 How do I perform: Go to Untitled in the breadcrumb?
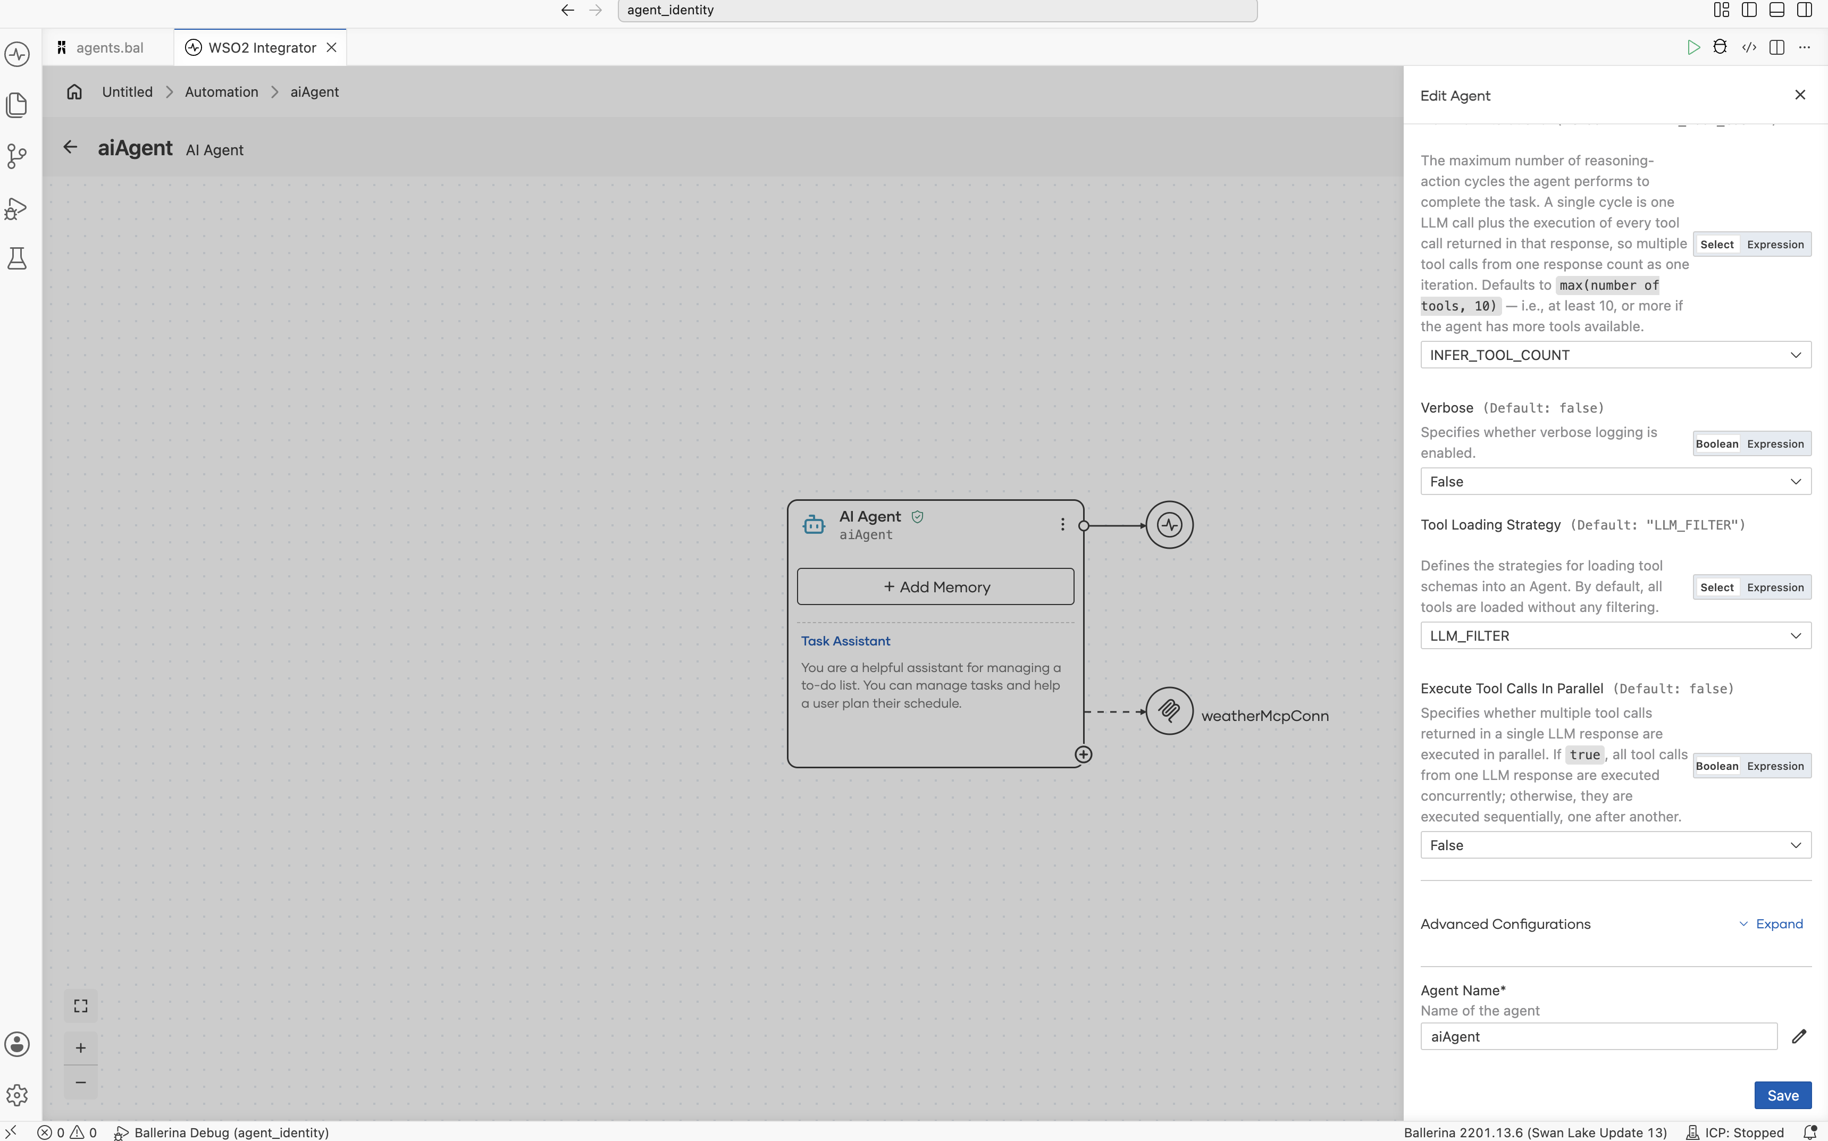pyautogui.click(x=127, y=92)
